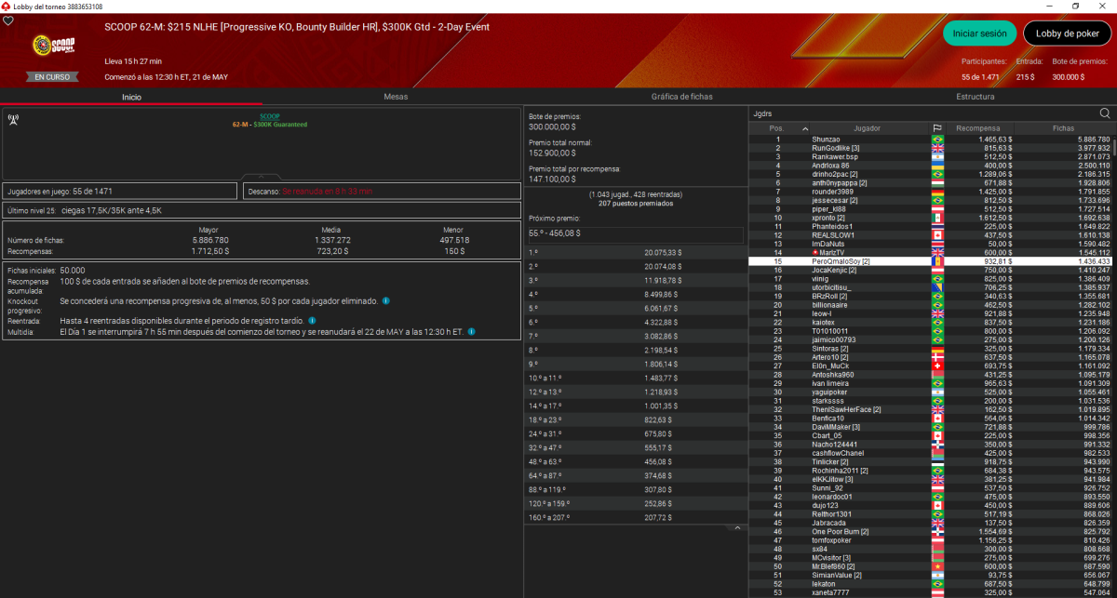The width and height of the screenshot is (1117, 598).
Task: Open the Gráfica de fichas tab
Action: pyautogui.click(x=682, y=97)
